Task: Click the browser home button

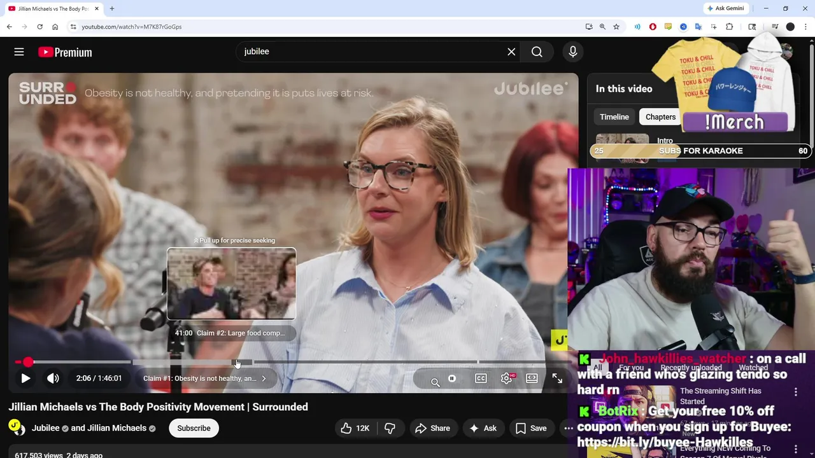Action: point(55,27)
